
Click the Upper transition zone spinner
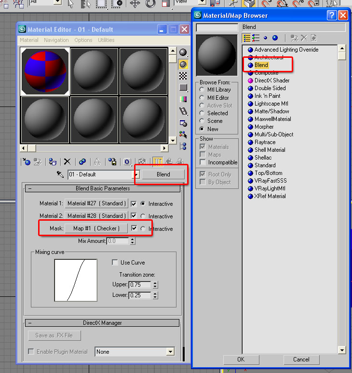(x=155, y=284)
